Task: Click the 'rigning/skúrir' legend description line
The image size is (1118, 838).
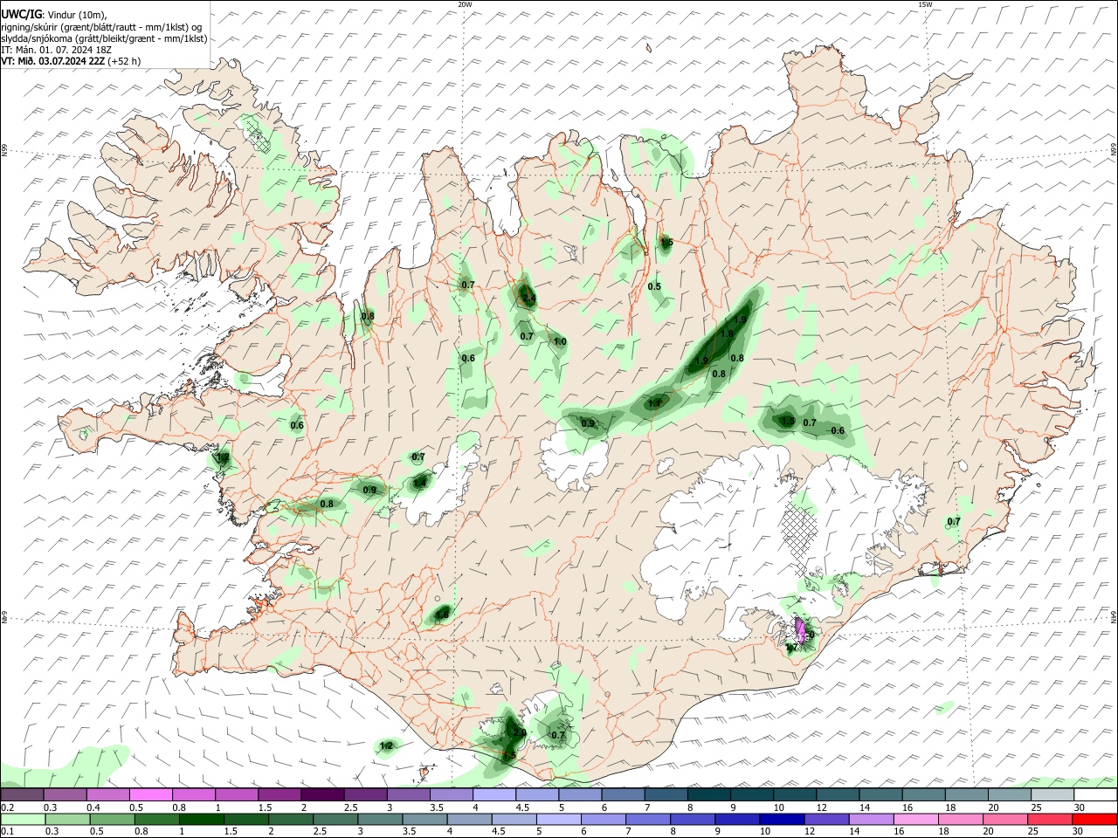Action: click(x=101, y=27)
